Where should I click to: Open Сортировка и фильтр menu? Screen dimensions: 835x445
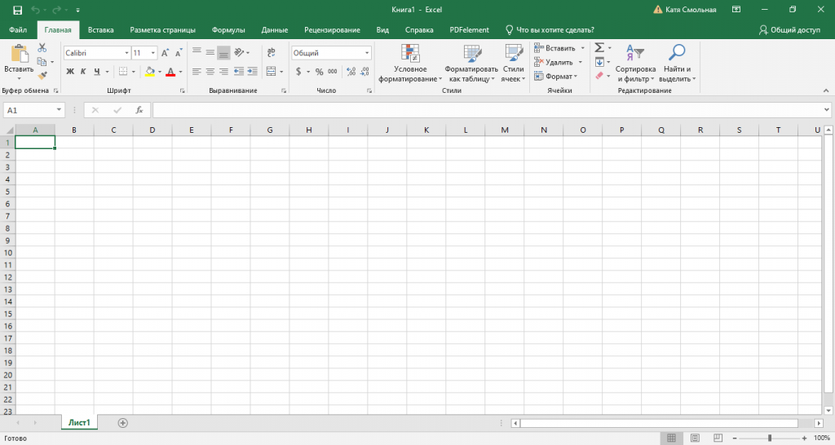(x=635, y=64)
